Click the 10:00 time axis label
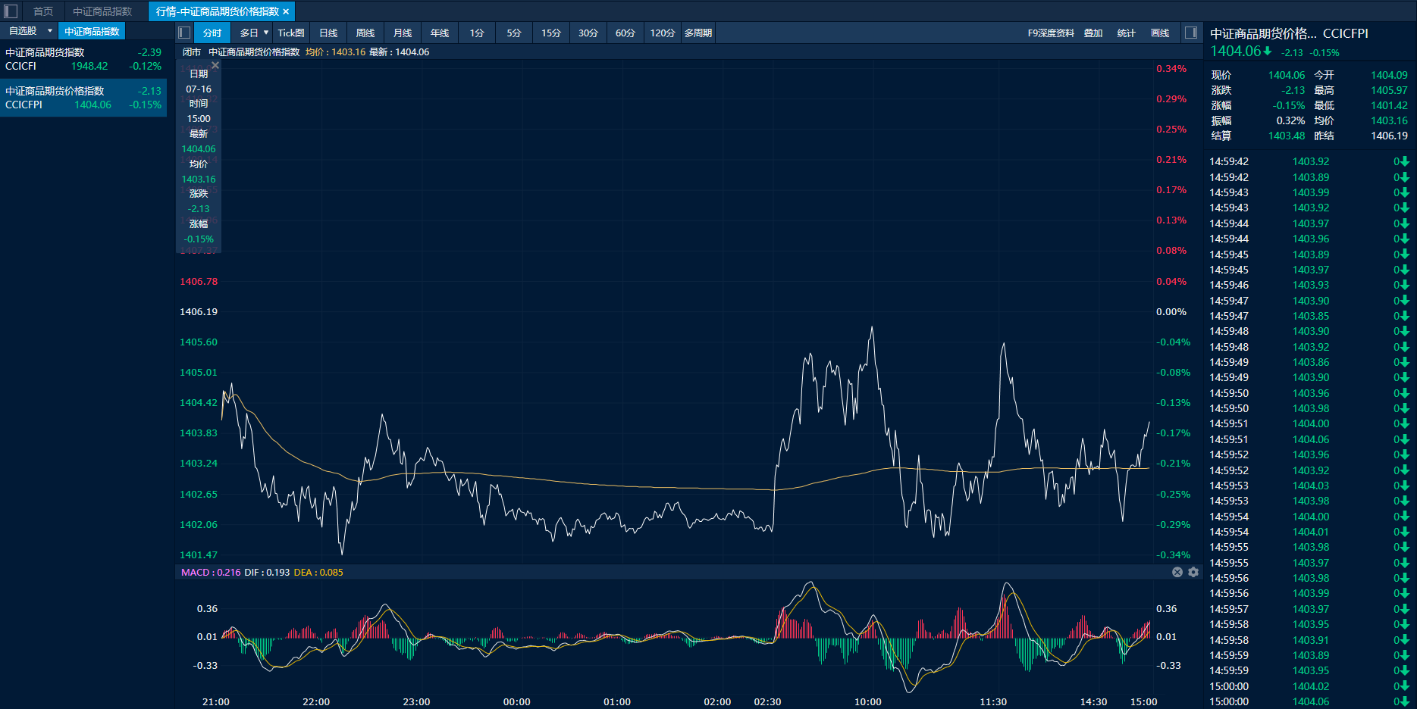 [868, 701]
